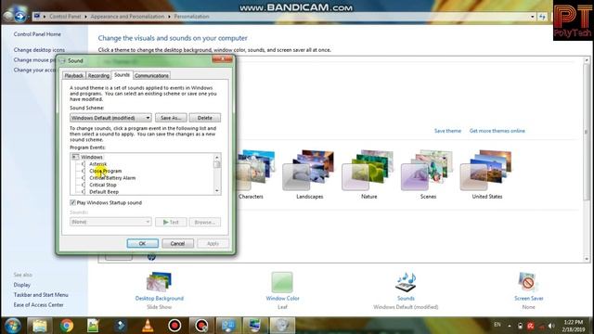Click the speaker icon beside Critical Stop
Screen dimensions: 594x334
84,185
